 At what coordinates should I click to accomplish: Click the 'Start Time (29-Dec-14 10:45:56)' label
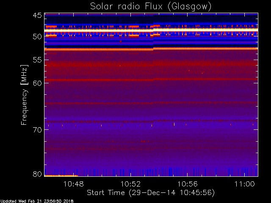151,193
